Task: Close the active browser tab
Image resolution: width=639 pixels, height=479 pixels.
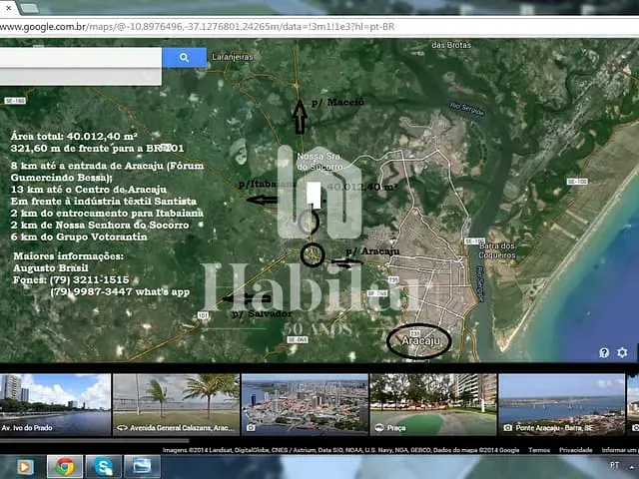Action: pos(8,7)
